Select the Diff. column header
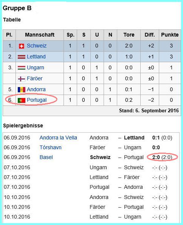Screen dimensions: 183x225 click(x=150, y=35)
